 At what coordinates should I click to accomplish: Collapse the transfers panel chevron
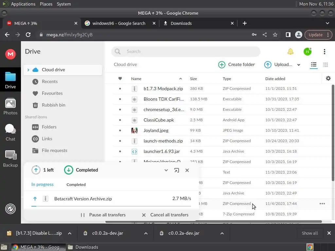[x=166, y=170]
